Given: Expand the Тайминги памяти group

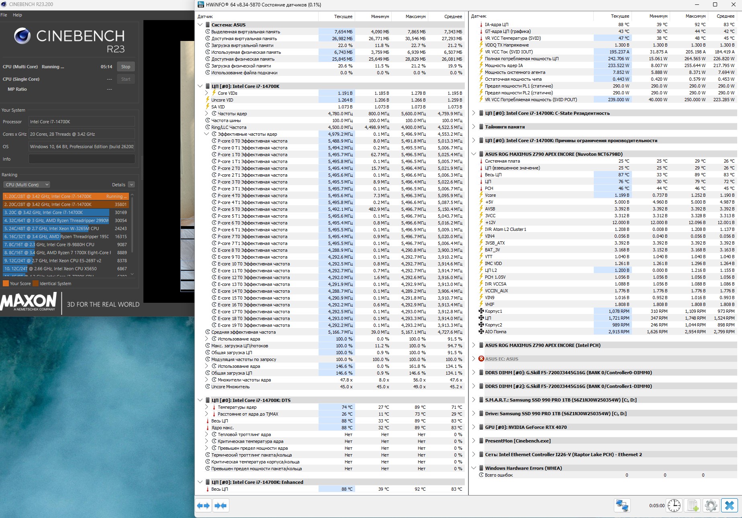Looking at the screenshot, I should click(x=474, y=127).
